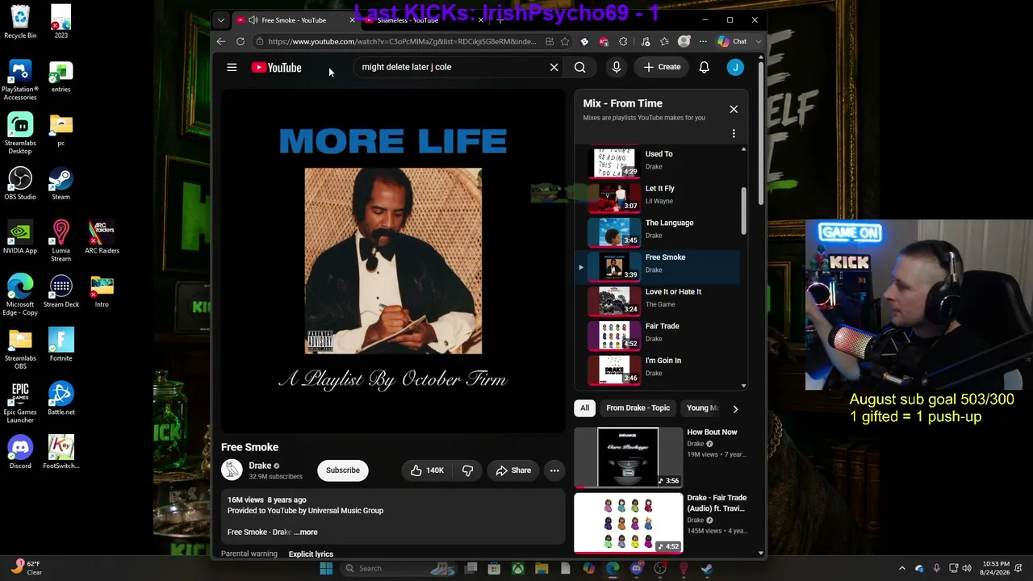
Task: Open more actions menu beside Share
Action: pyautogui.click(x=554, y=470)
